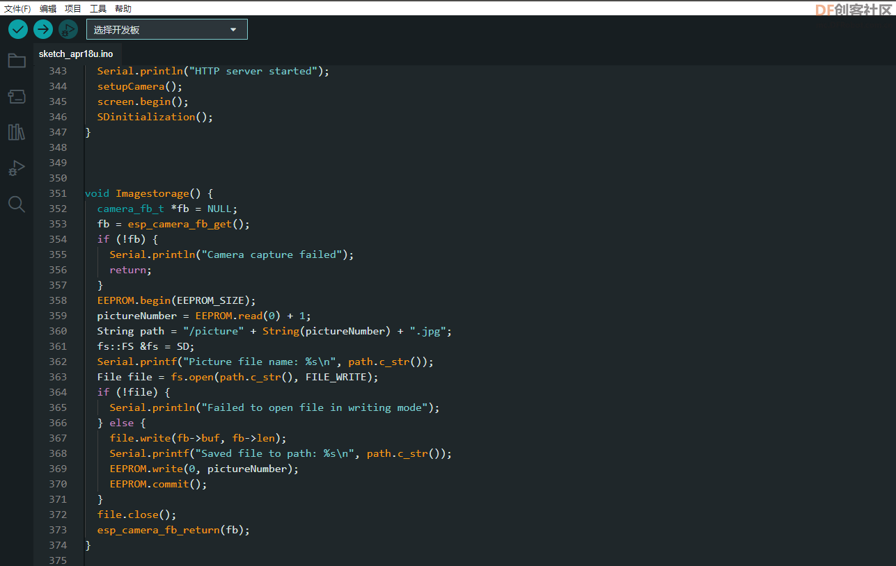Open the 文件(F) menu
This screenshot has height=566, width=896.
(17, 8)
